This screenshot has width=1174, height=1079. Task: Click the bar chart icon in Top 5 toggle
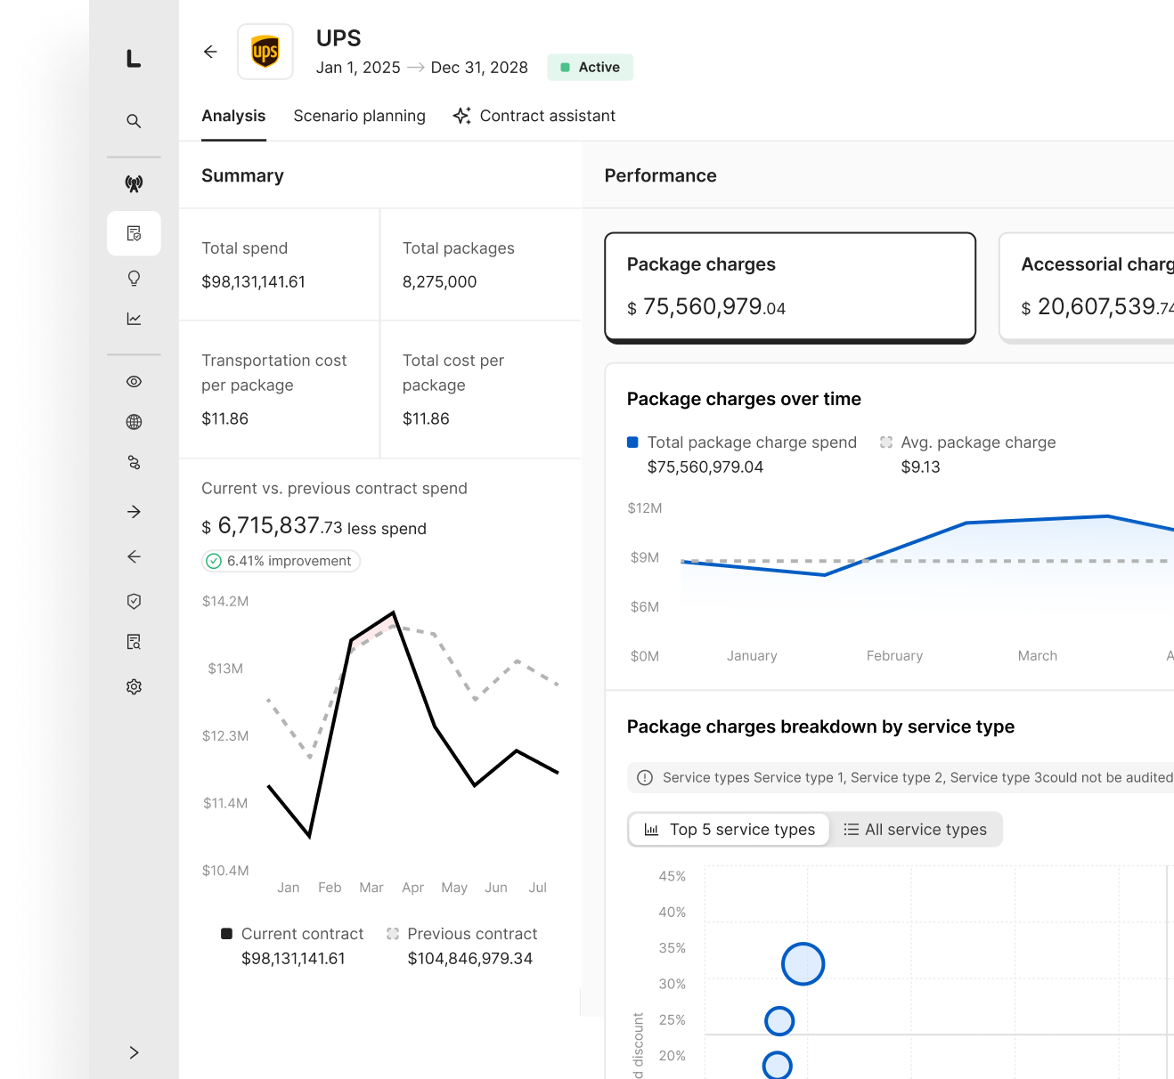[x=651, y=830]
